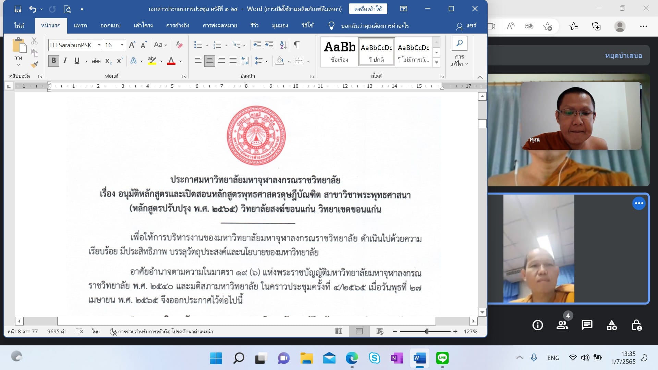Open the Find search icon in the ribbon

(x=459, y=44)
